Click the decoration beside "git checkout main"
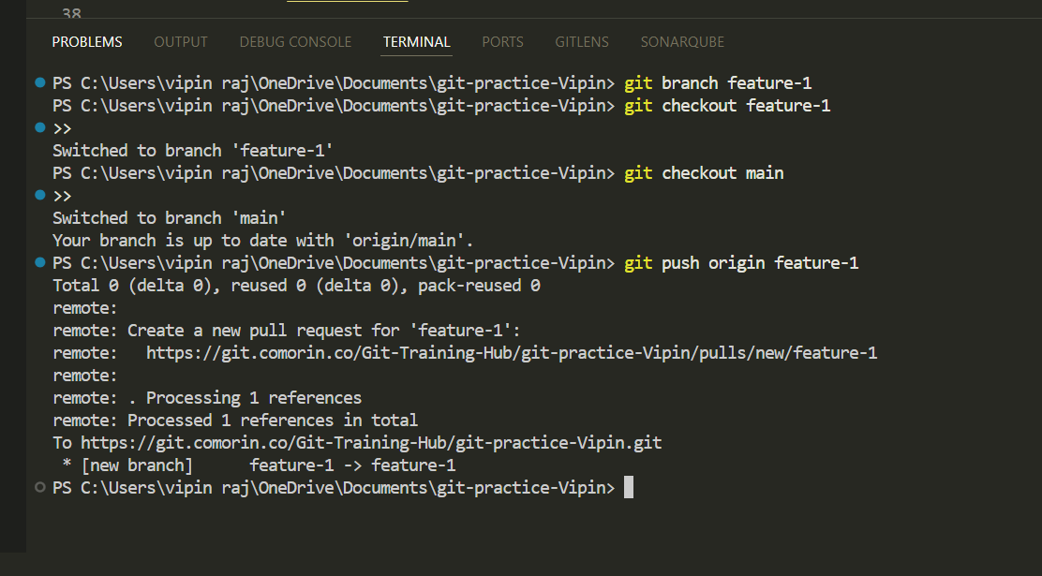1042x576 pixels. pyautogui.click(x=39, y=195)
